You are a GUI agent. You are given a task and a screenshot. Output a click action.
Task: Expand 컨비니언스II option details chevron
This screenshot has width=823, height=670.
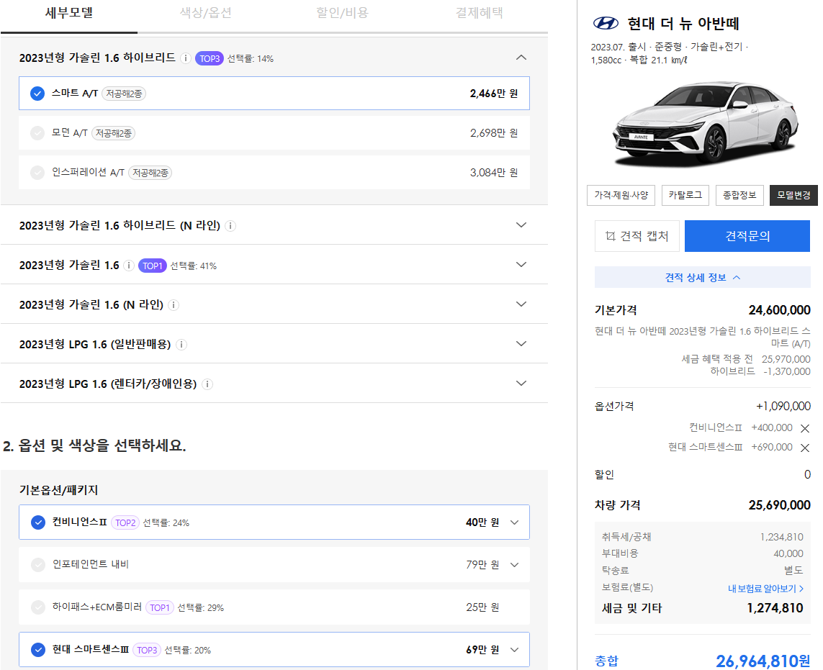[514, 522]
